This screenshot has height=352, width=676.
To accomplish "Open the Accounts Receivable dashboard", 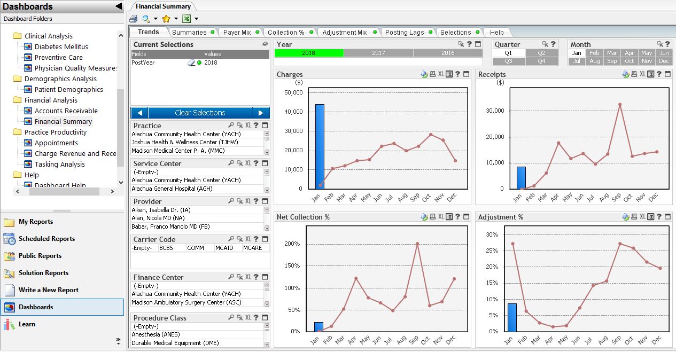I will click(66, 111).
